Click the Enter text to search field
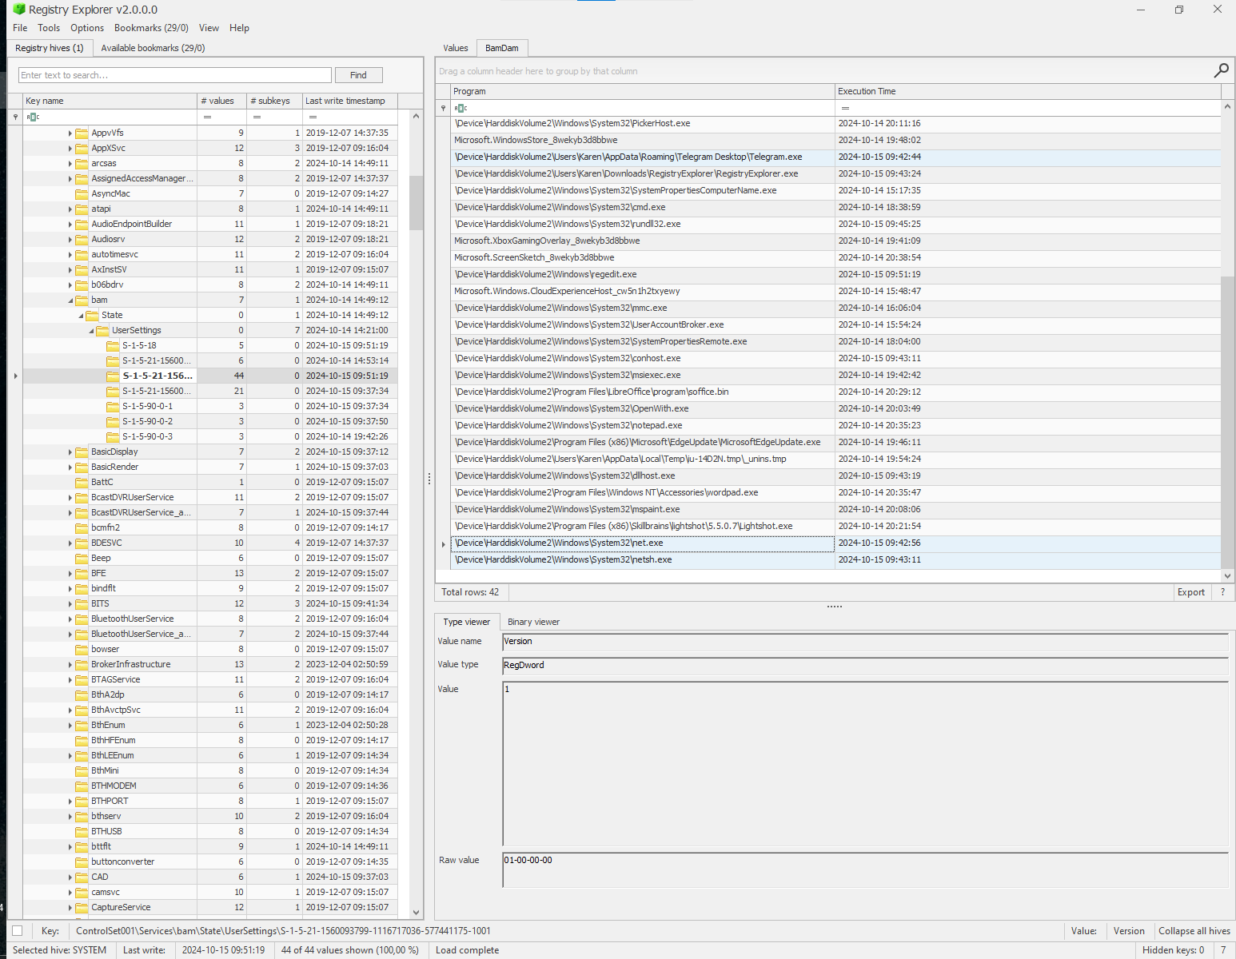 click(x=174, y=75)
